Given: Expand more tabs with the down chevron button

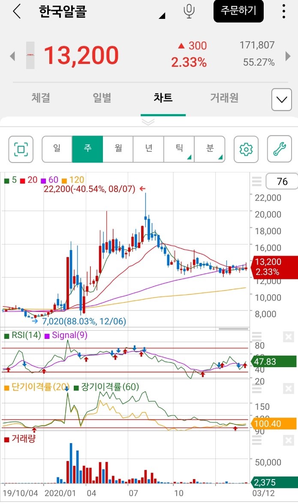Looking at the screenshot, I should click(x=282, y=100).
